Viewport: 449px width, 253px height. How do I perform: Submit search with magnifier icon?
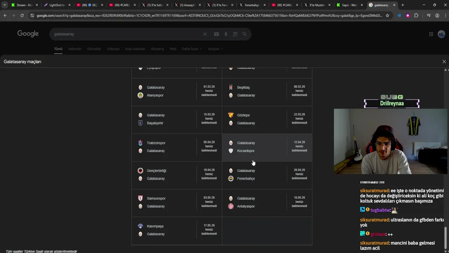[x=244, y=34]
